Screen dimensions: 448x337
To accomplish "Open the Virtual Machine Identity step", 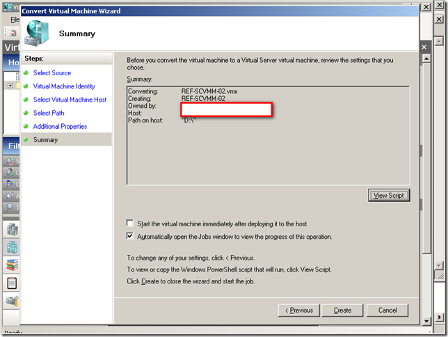I will click(64, 86).
